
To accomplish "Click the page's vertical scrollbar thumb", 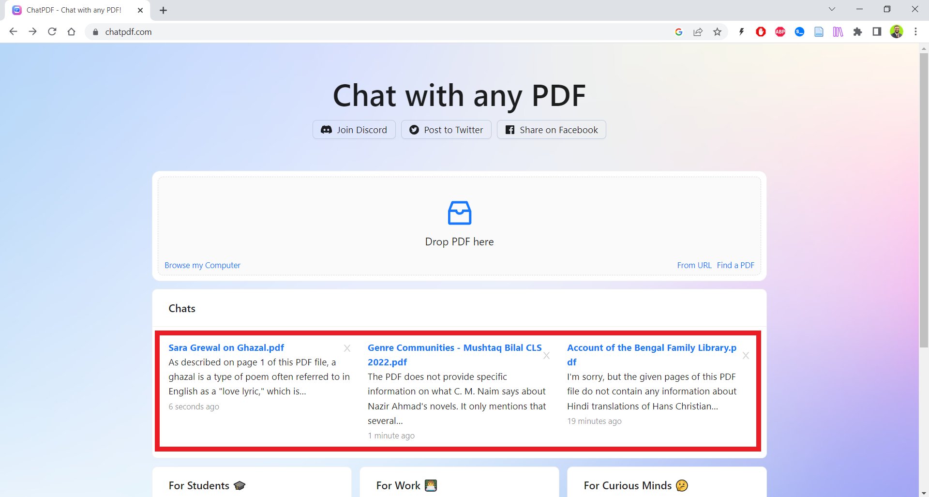I will [x=924, y=200].
